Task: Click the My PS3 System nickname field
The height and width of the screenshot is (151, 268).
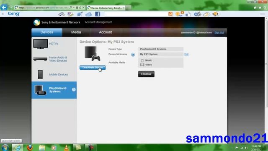Action: (x=161, y=54)
